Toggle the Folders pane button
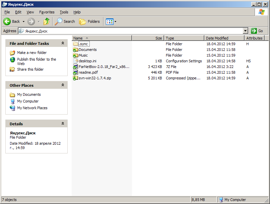This screenshot has width=270, height=204. (x=89, y=21)
